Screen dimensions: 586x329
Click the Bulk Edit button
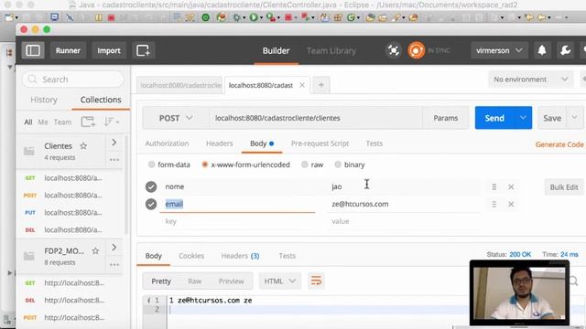[x=564, y=187]
